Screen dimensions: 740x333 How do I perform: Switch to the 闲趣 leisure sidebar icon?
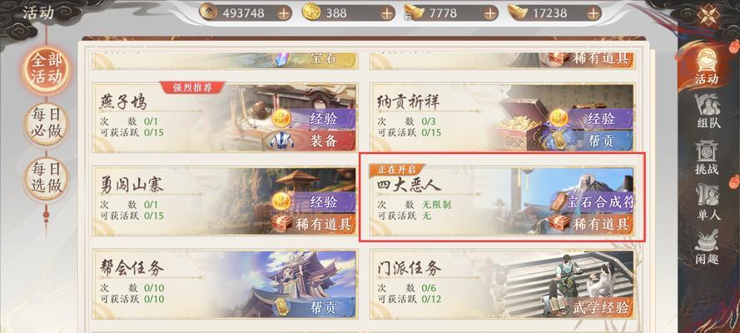tap(707, 247)
